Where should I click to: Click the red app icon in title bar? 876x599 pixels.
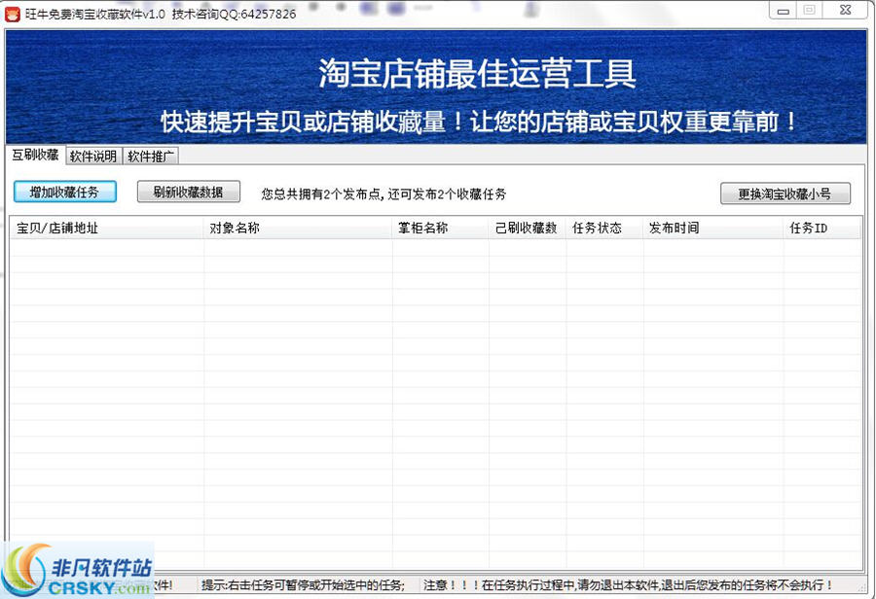[x=13, y=14]
